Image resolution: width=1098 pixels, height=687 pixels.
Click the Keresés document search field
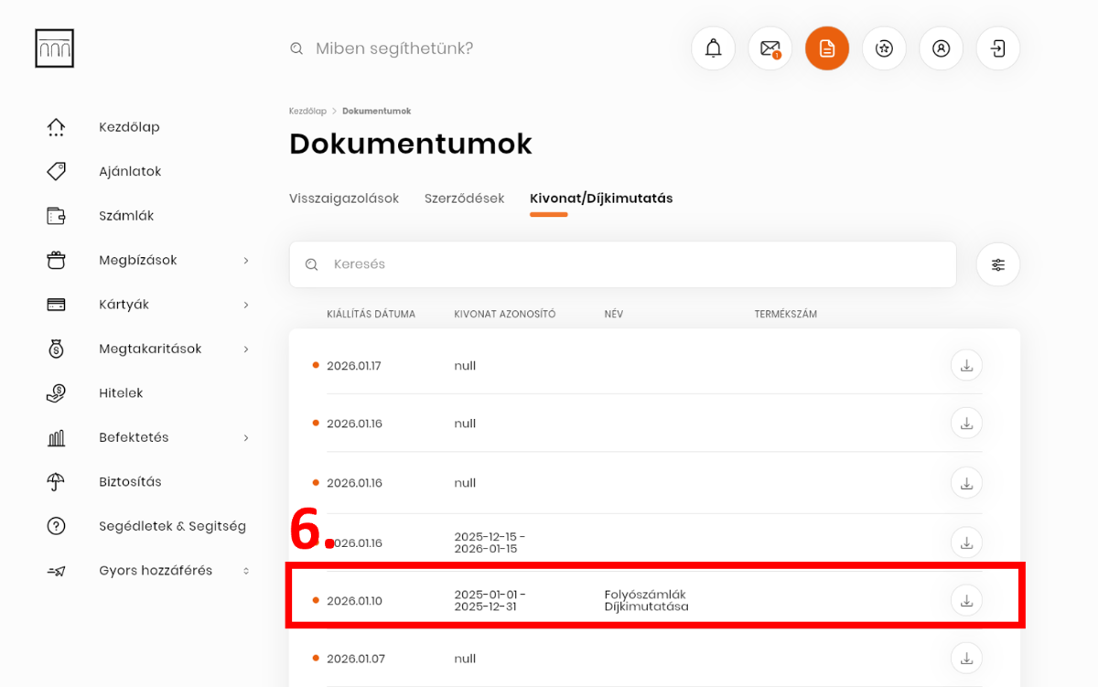tap(623, 264)
